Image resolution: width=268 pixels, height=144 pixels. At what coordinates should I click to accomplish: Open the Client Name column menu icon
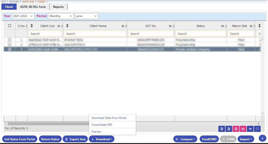[123, 26]
